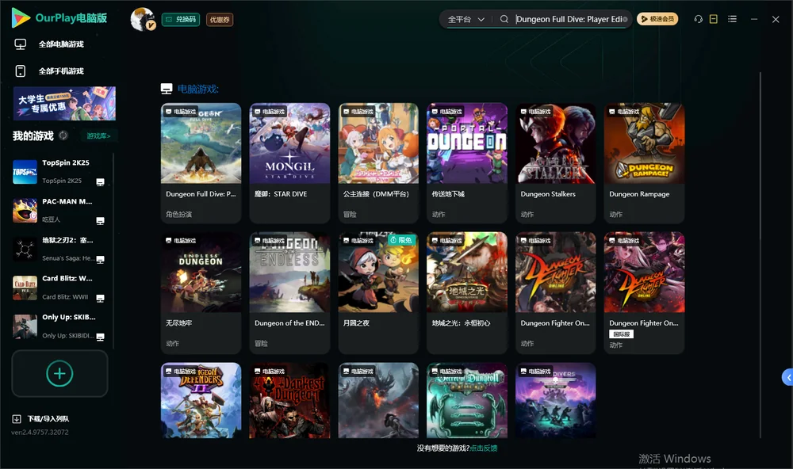Select 全部手机游戏 in the sidebar
This screenshot has width=793, height=469.
tap(61, 71)
